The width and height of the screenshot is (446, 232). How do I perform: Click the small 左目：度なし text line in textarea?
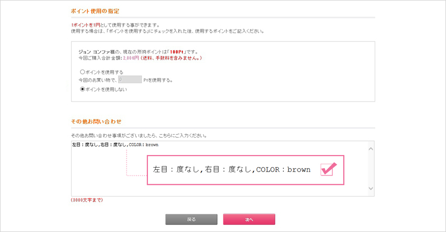[x=115, y=145]
